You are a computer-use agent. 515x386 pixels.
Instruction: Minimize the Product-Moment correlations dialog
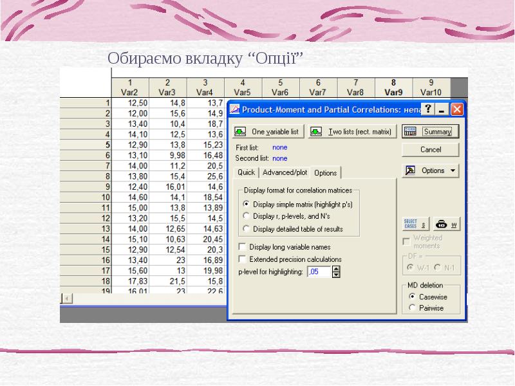tap(443, 109)
